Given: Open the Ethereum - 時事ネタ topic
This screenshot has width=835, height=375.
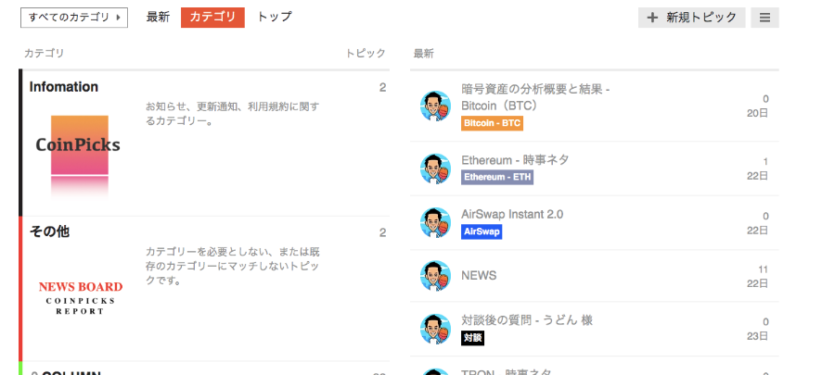Looking at the screenshot, I should pyautogui.click(x=515, y=160).
